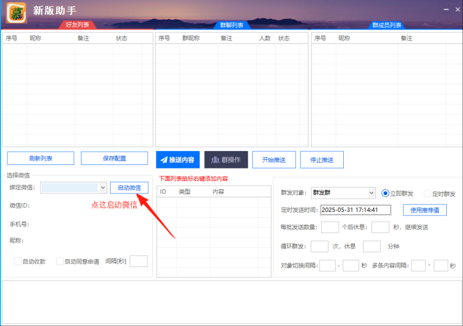Viewport: 463px width, 326px height.
Task: Click the second 对象切换间隔 input field
Action: click(x=351, y=266)
